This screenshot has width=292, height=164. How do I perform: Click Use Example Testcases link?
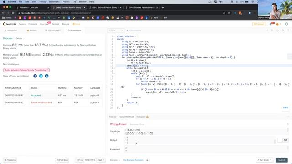point(133,160)
